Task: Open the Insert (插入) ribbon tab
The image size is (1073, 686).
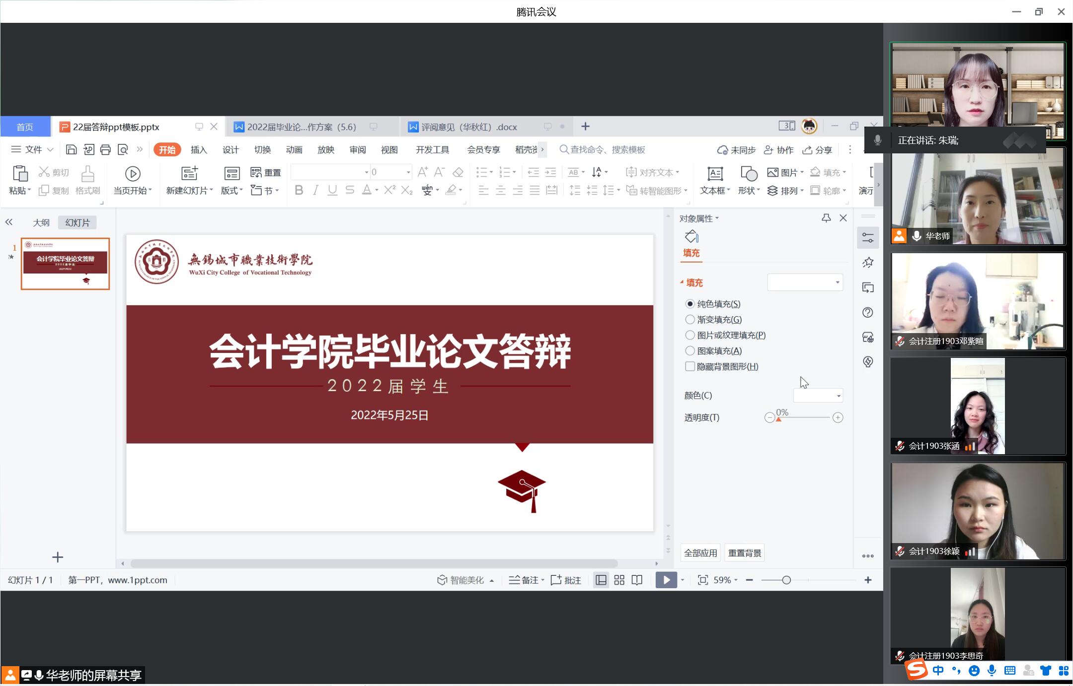Action: pyautogui.click(x=199, y=150)
